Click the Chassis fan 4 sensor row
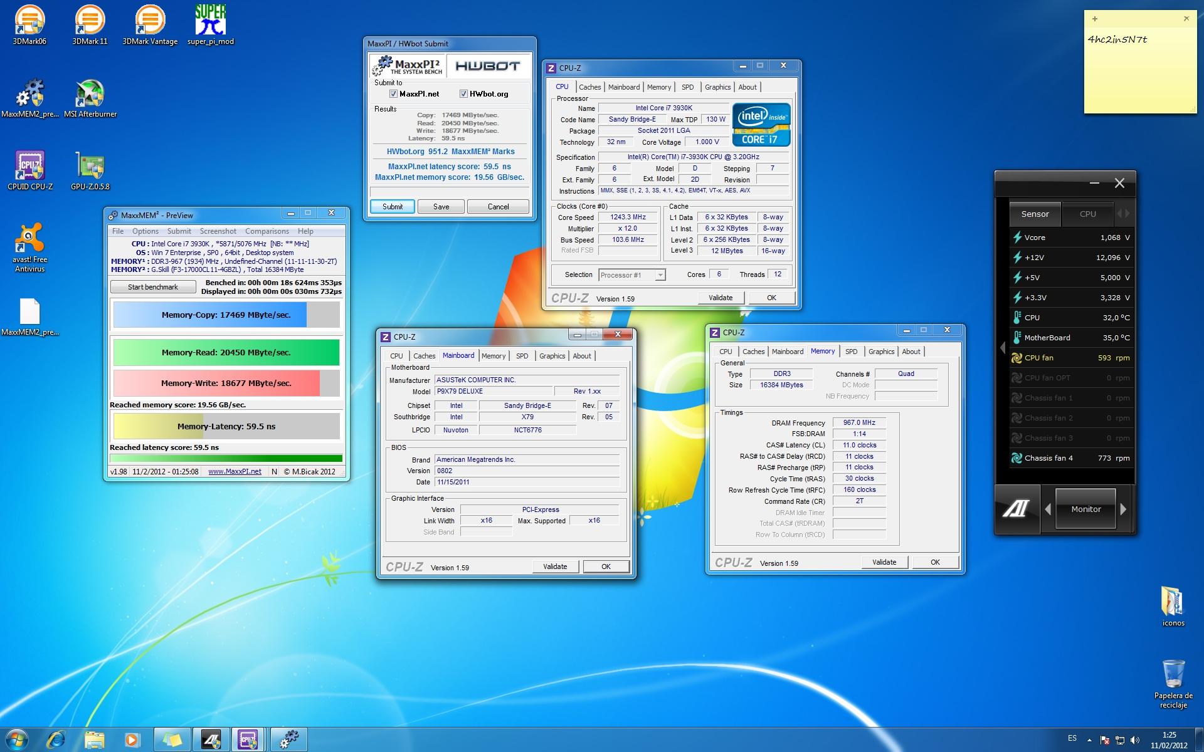 [1071, 458]
